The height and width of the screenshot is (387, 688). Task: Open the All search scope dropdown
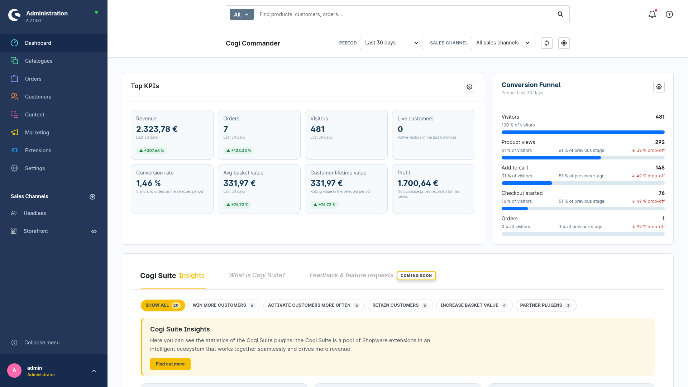click(x=242, y=14)
